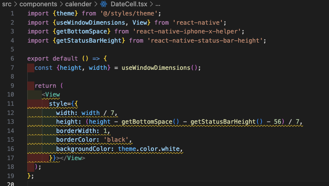Click the borderWidth: 1 property

(x=82, y=131)
